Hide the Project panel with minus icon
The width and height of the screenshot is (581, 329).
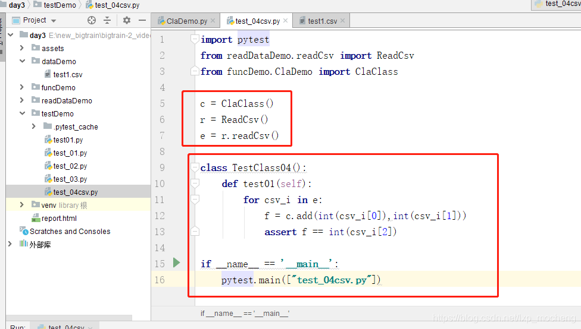tap(142, 20)
